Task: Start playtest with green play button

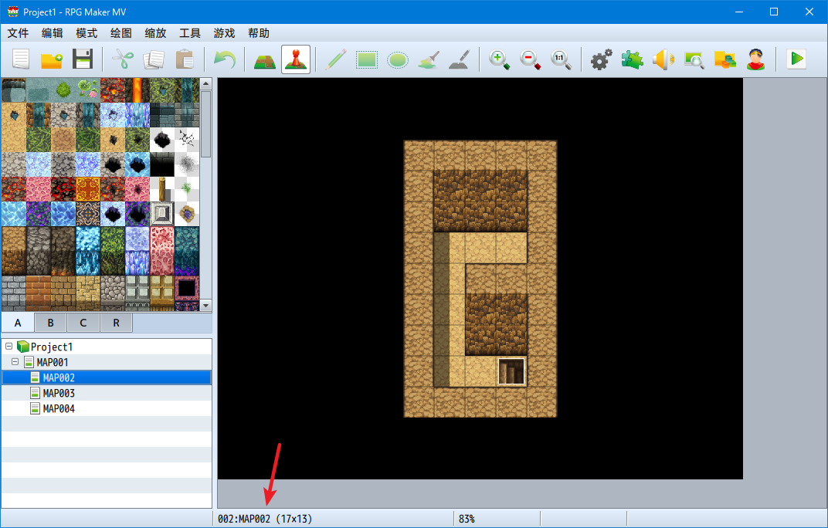Action: pos(796,59)
